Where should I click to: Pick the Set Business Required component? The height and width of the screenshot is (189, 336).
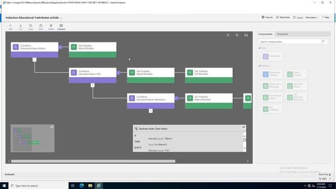click(296, 97)
